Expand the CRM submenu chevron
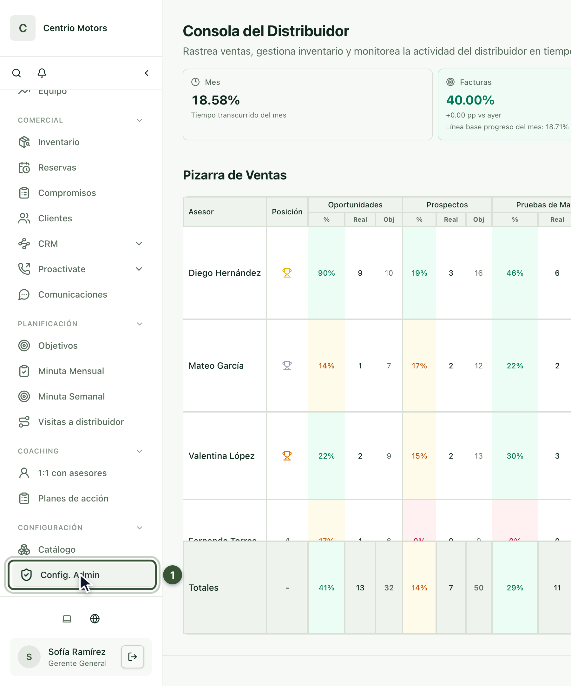 point(139,244)
